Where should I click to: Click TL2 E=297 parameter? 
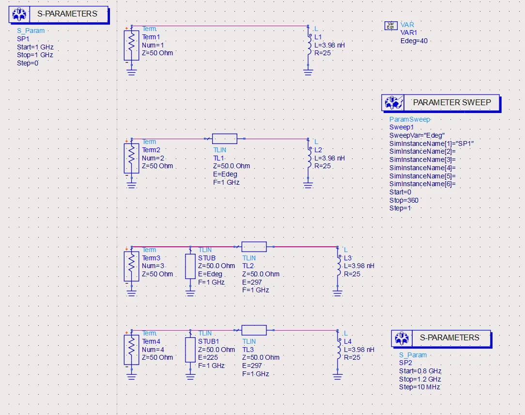click(x=252, y=282)
